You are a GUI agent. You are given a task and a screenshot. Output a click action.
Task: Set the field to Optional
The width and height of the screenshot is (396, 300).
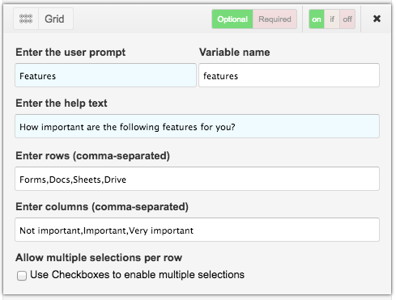point(232,19)
